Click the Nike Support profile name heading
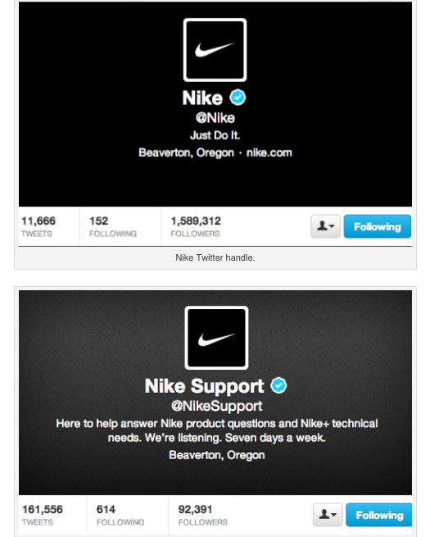The width and height of the screenshot is (430, 537). click(x=204, y=386)
